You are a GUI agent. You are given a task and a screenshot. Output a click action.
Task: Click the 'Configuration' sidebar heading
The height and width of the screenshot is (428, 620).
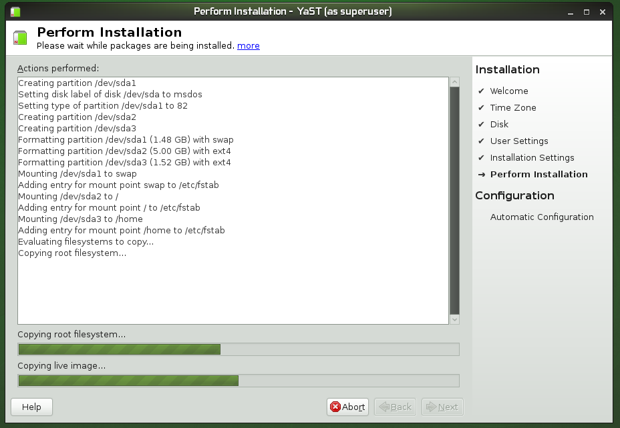point(515,195)
